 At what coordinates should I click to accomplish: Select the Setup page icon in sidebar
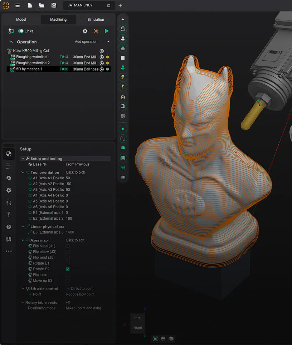9,154
